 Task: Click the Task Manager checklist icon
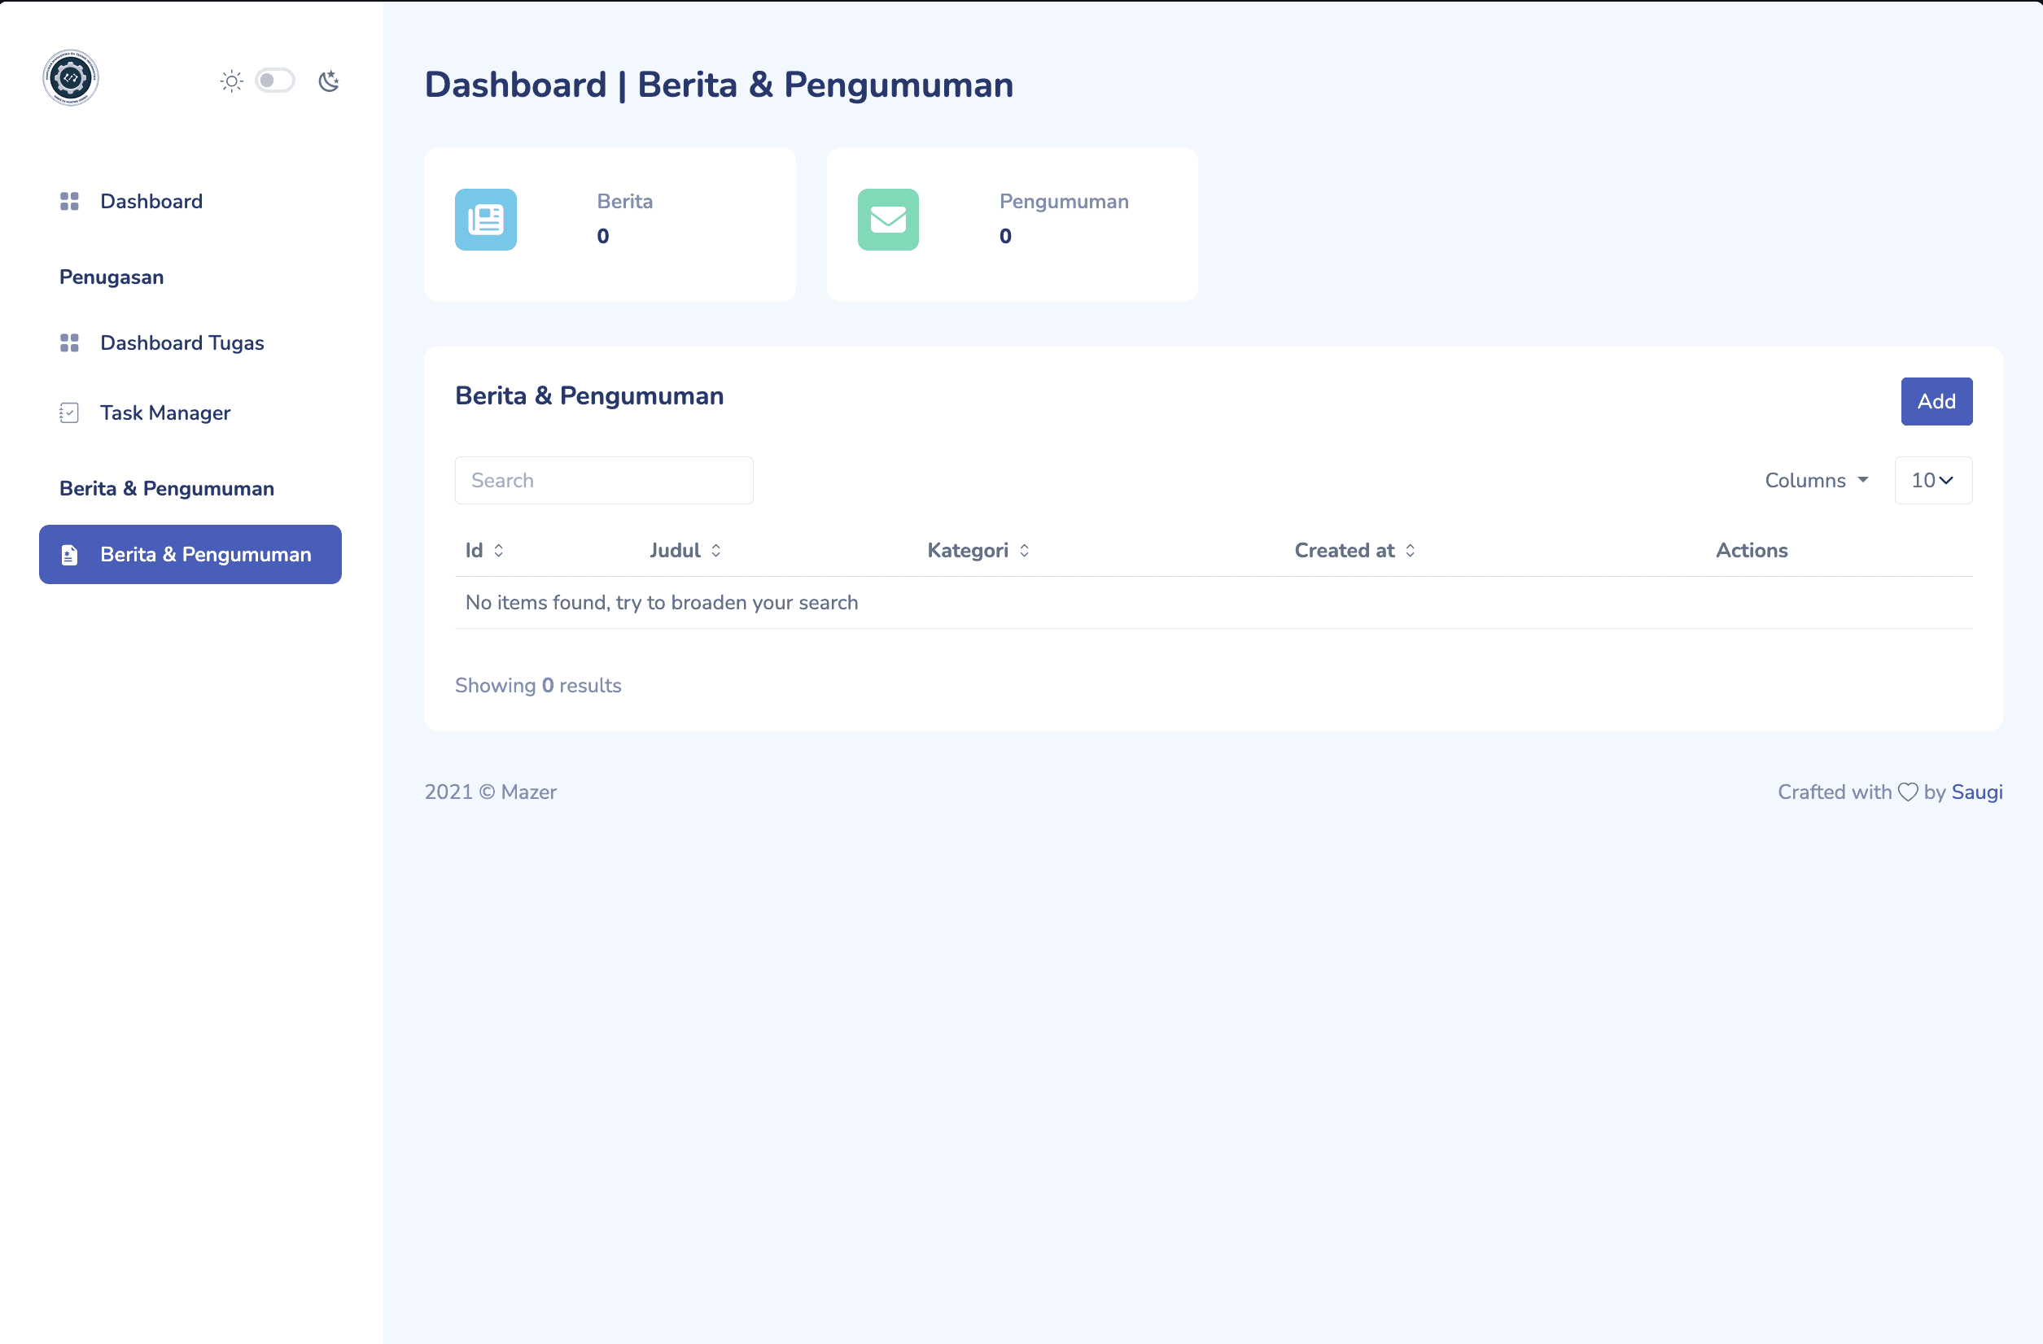click(x=69, y=412)
